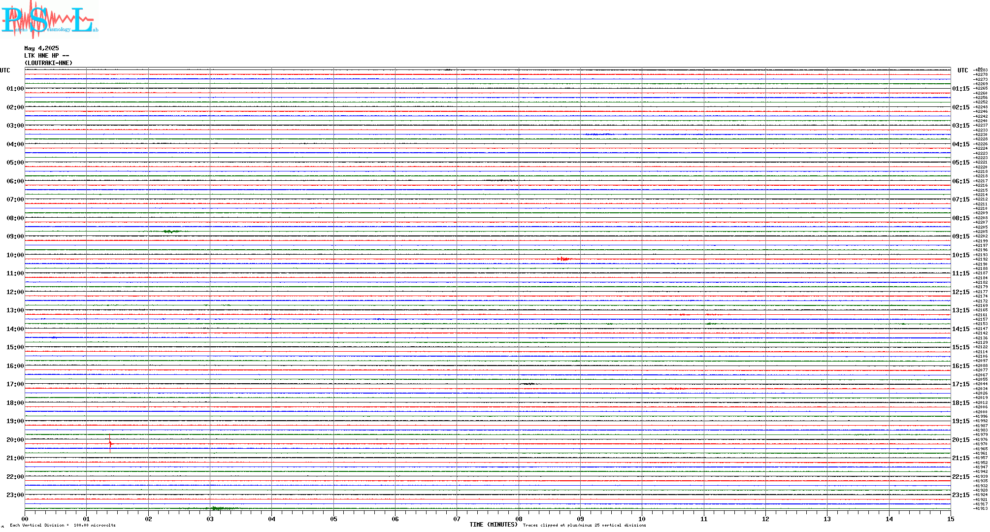The width and height of the screenshot is (990, 532).
Task: Click the large red spike on the 20:15 trace
Action: click(110, 443)
